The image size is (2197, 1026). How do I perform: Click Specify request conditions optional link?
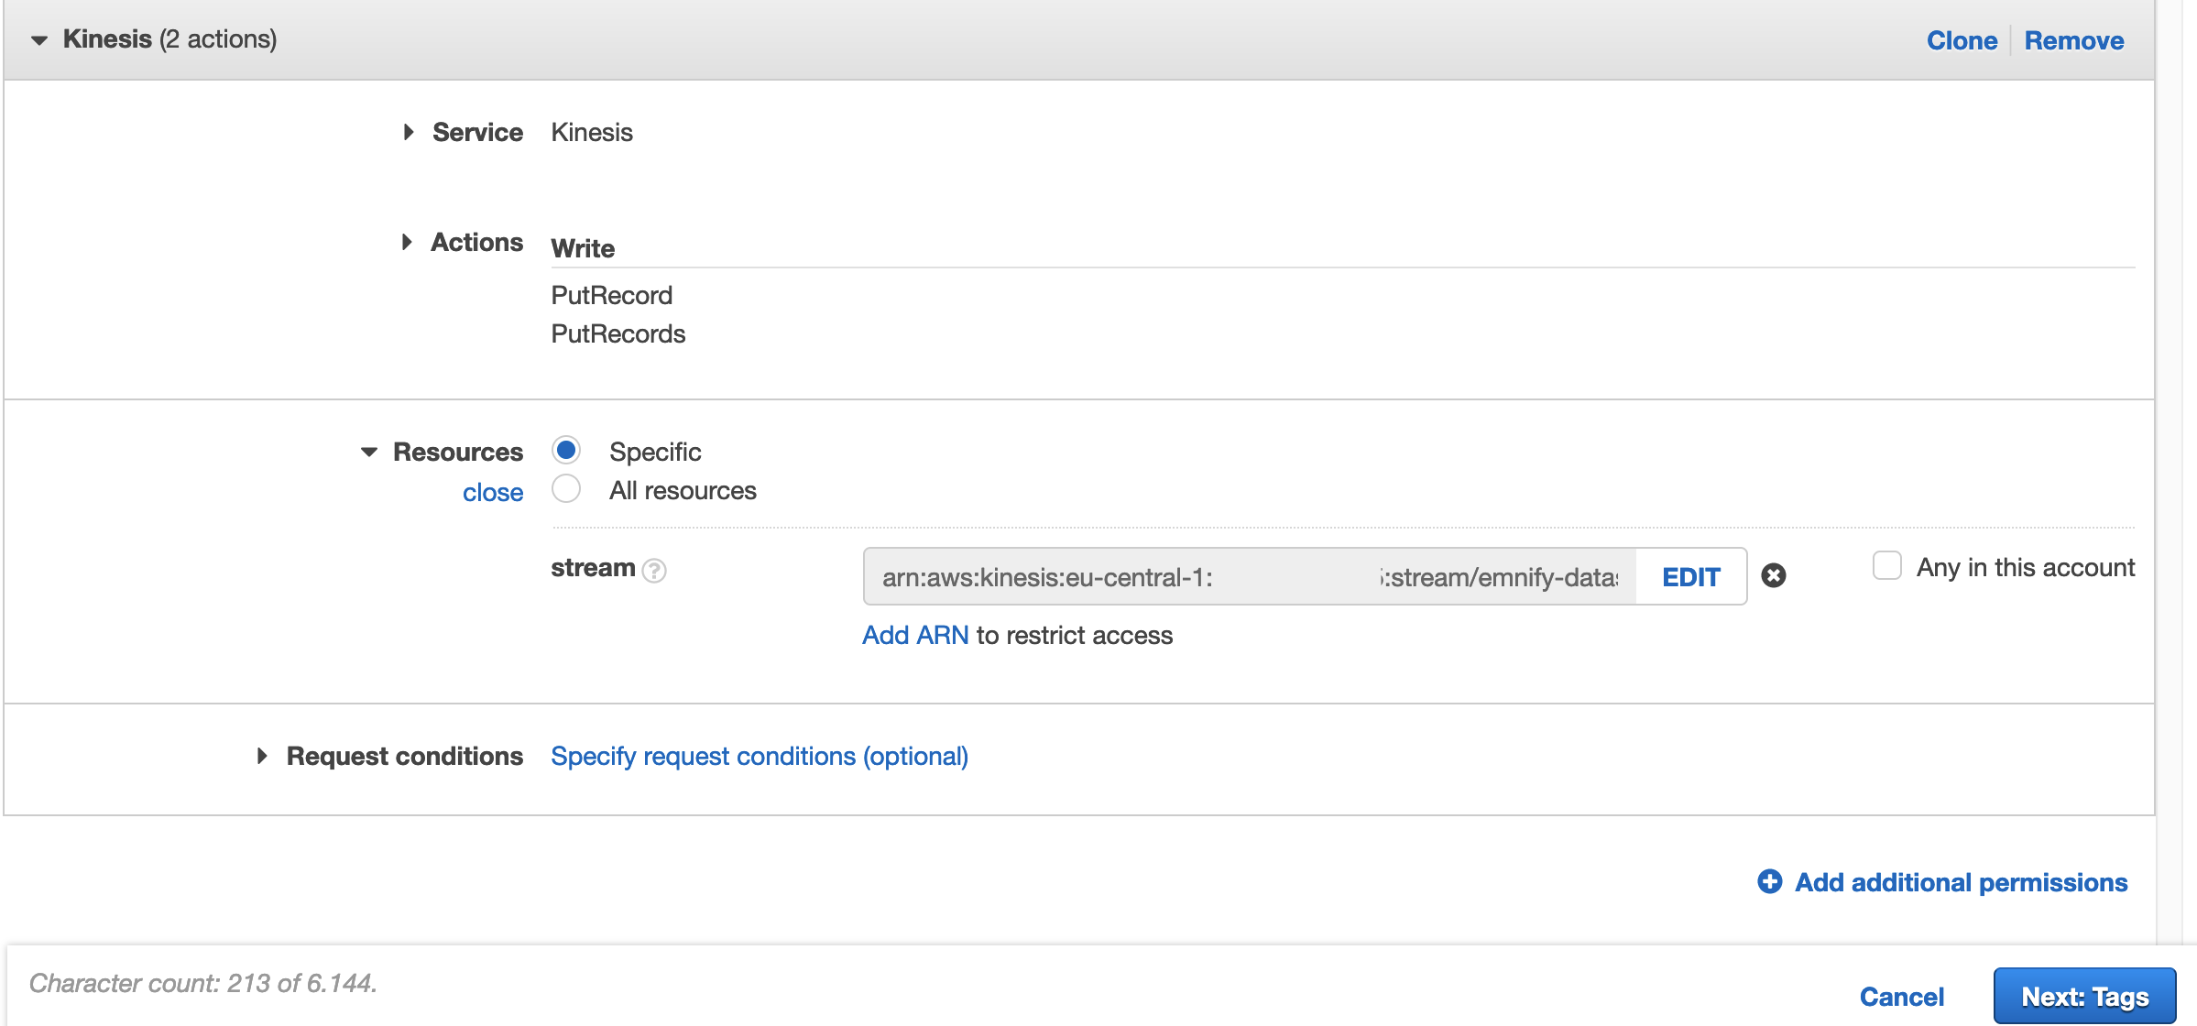(x=758, y=757)
